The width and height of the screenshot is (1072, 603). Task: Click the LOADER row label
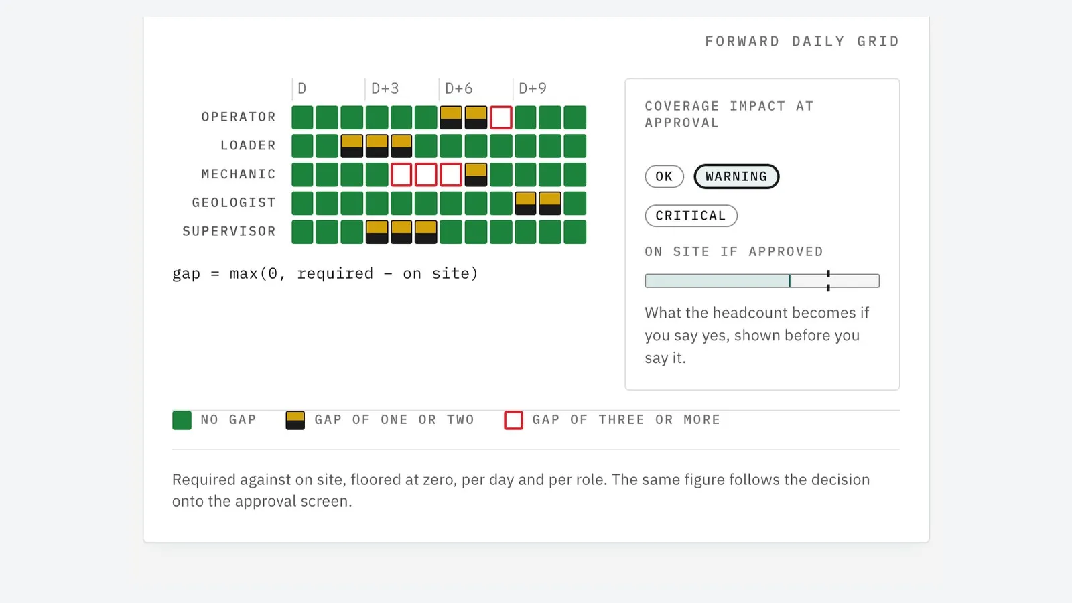pyautogui.click(x=248, y=145)
